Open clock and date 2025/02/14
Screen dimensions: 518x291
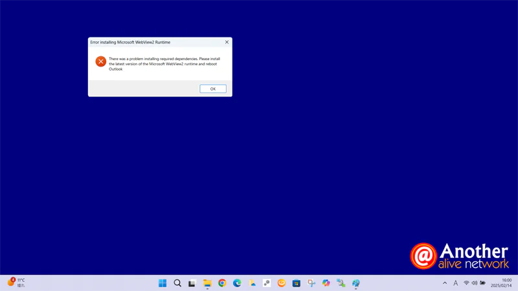[501, 283]
